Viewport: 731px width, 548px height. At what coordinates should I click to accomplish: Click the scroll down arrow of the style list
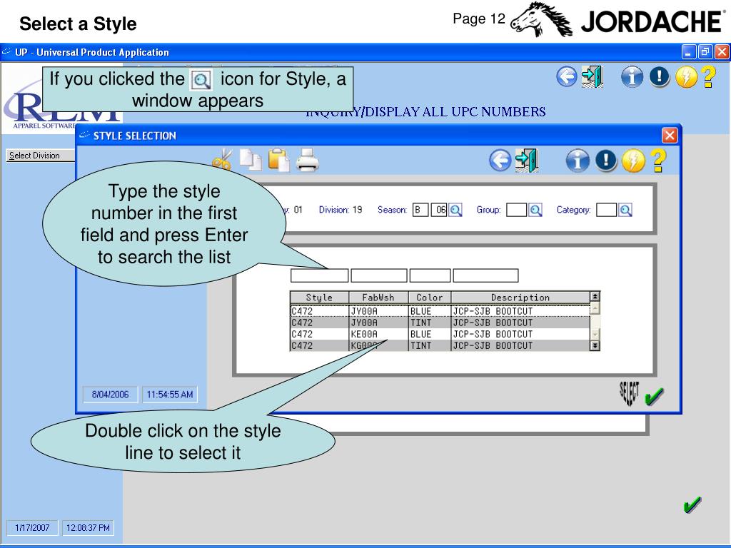(x=595, y=335)
